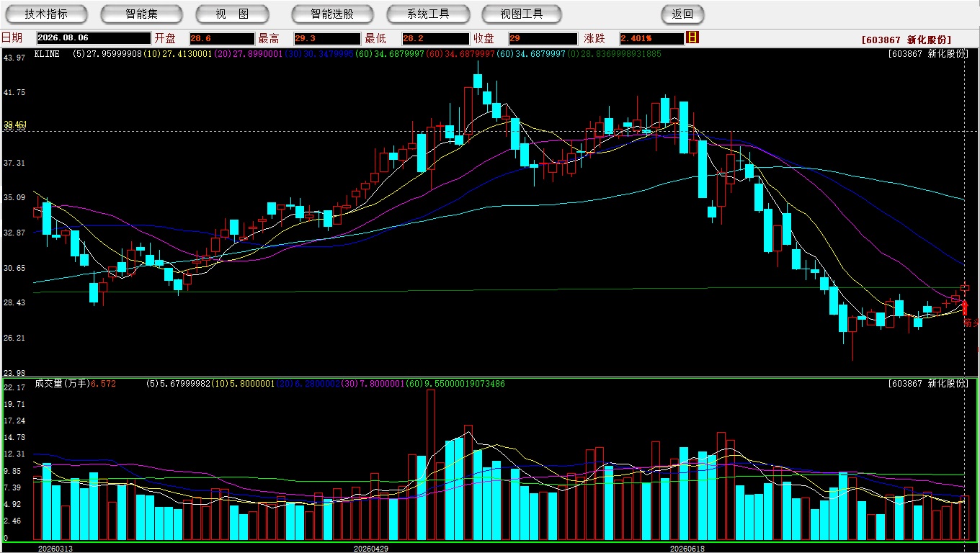The width and height of the screenshot is (980, 553).
Task: Click the 20260313 date label on axis
Action: click(x=55, y=548)
